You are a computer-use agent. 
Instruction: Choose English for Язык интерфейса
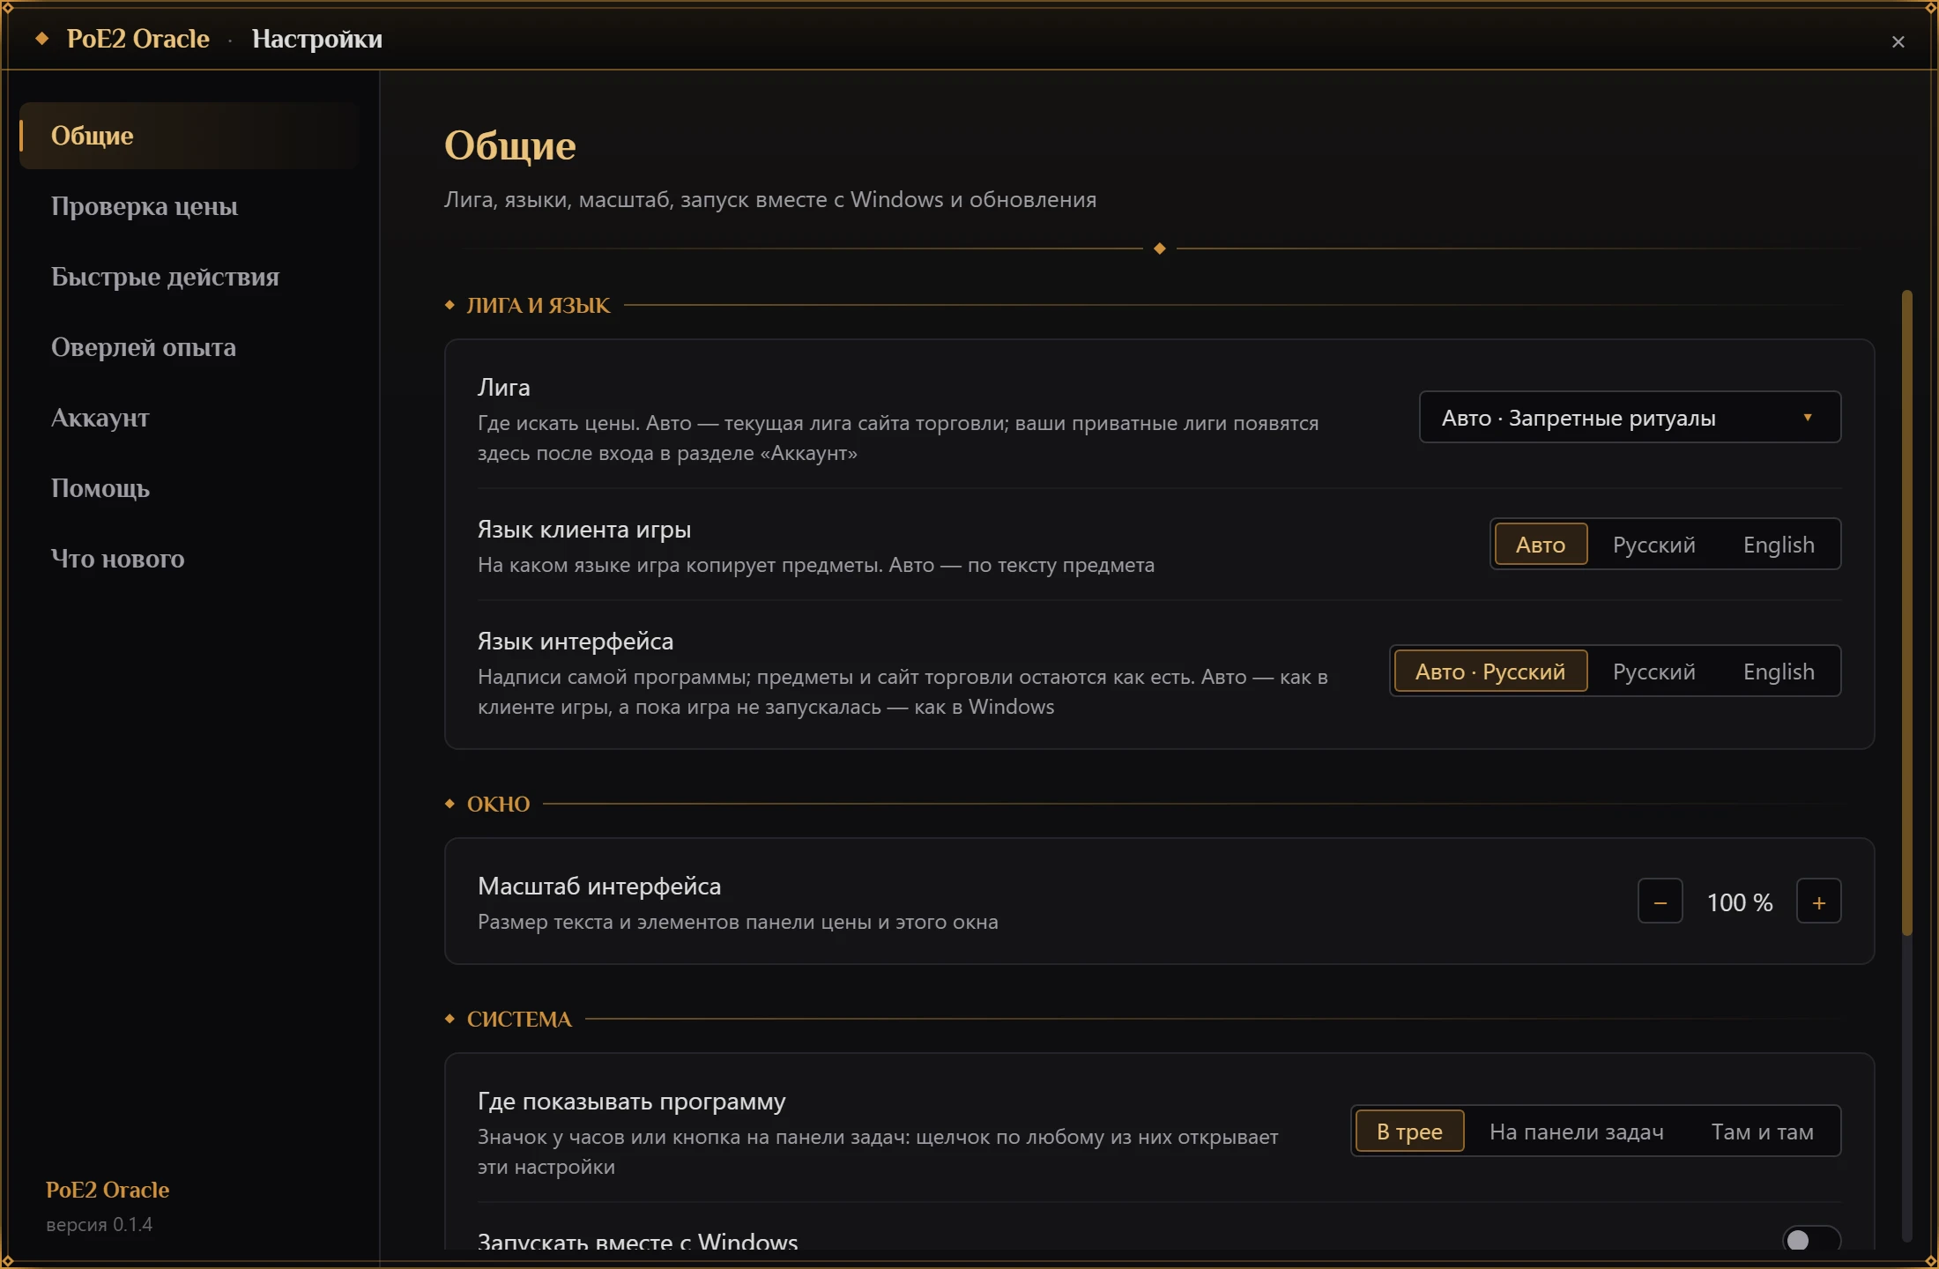coord(1779,672)
